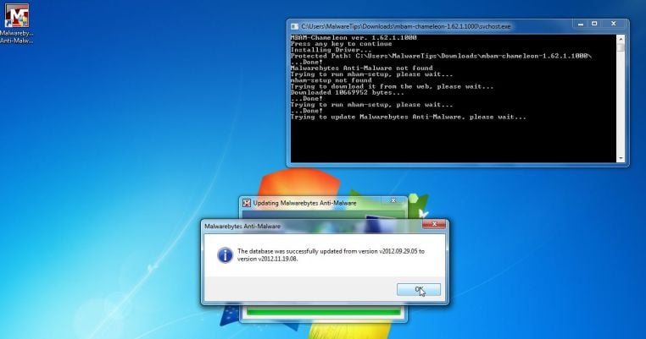Click 'Installing Driver...' console line
The width and height of the screenshot is (646, 339).
pyautogui.click(x=331, y=50)
